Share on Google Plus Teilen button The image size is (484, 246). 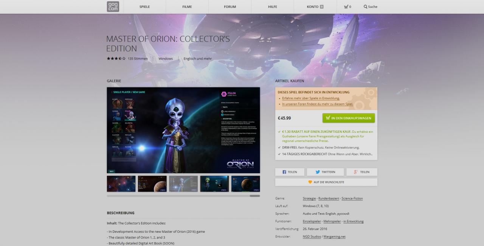(361, 172)
